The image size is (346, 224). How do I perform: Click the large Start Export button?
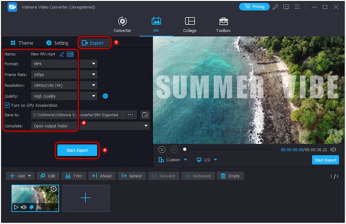tap(77, 150)
